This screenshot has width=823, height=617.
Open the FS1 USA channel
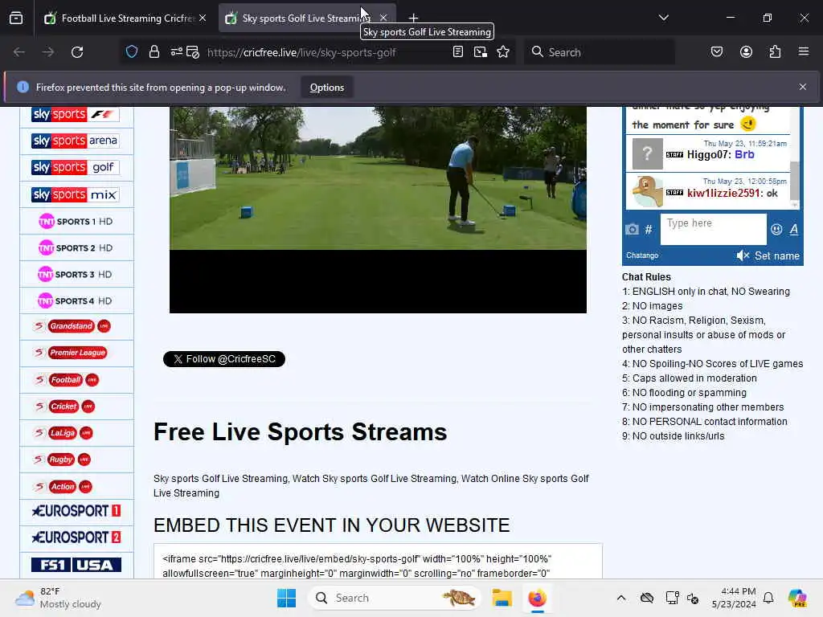[76, 565]
